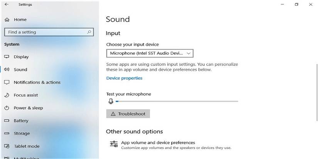Viewport: 318px width, 159px height.
Task: Click the microphone test level bar
Action: tap(177, 101)
